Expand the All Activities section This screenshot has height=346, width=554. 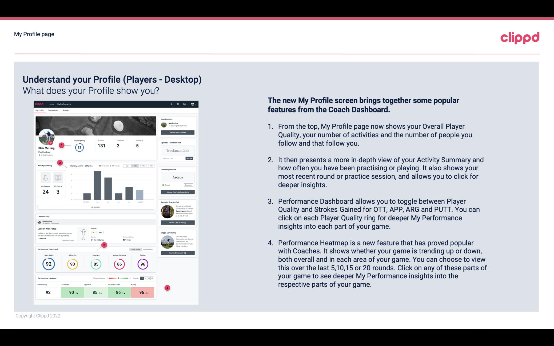(x=96, y=207)
